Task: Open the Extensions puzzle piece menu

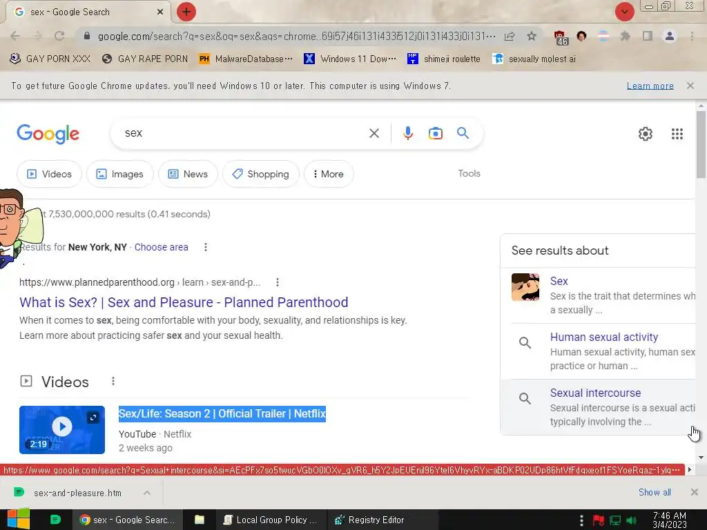Action: (625, 36)
